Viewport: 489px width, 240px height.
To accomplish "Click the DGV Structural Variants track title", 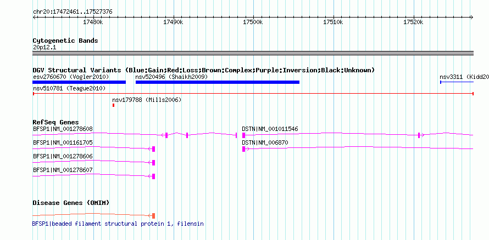I will [x=204, y=70].
